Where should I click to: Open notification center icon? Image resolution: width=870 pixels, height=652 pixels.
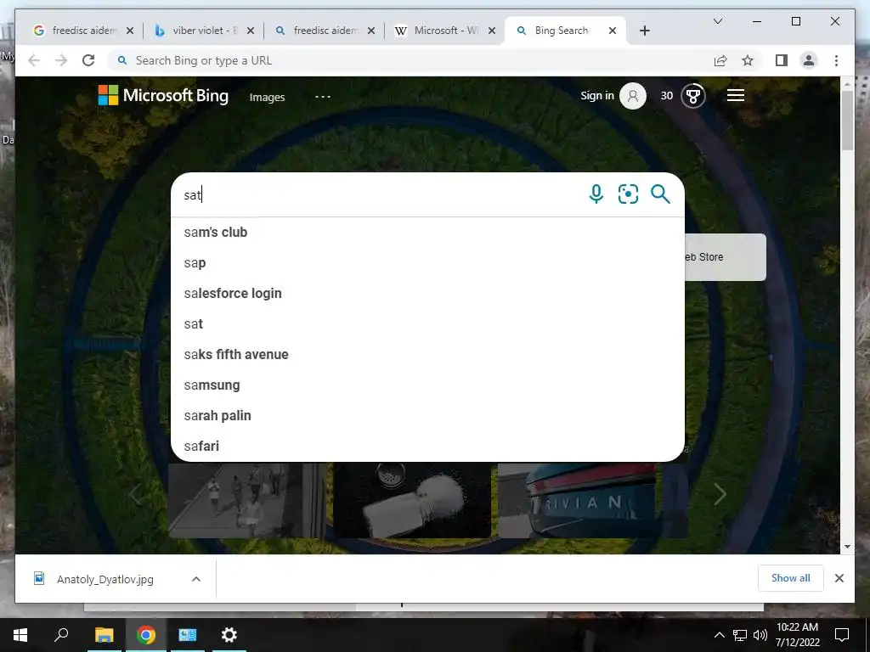[842, 635]
